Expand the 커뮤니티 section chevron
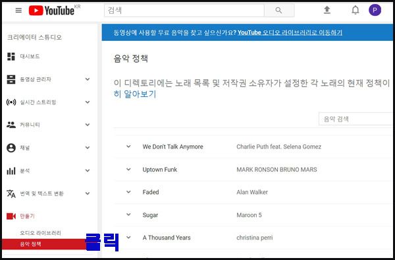Screen dimensions: 395x260 point(88,125)
